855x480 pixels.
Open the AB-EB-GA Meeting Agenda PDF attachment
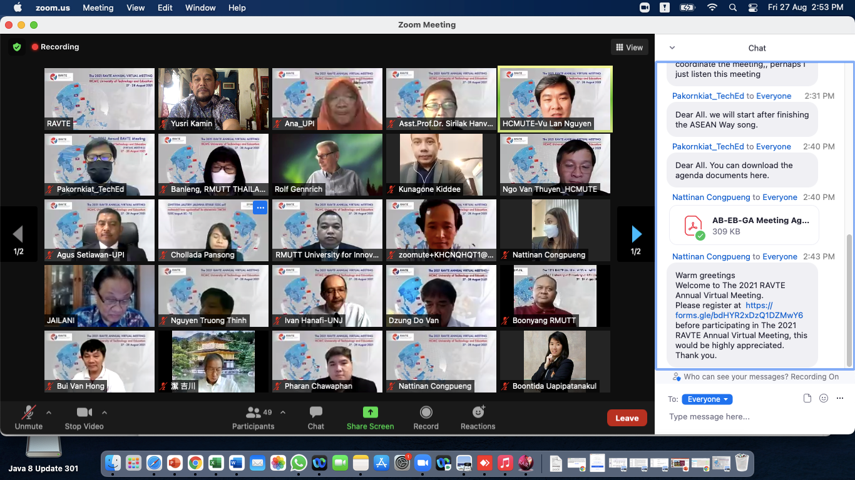tap(744, 226)
